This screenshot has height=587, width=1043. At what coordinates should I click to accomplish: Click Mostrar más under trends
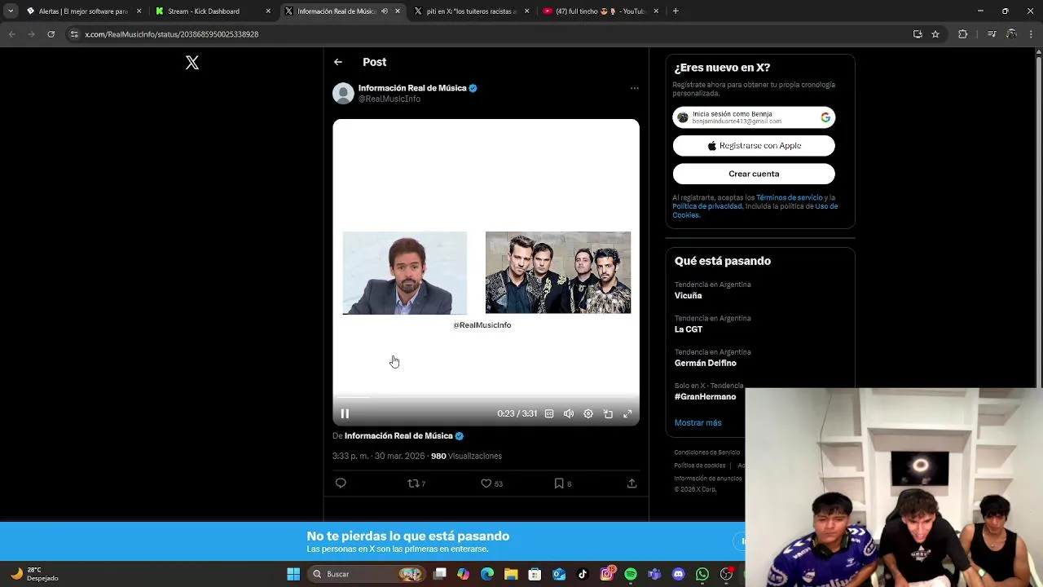[698, 423]
